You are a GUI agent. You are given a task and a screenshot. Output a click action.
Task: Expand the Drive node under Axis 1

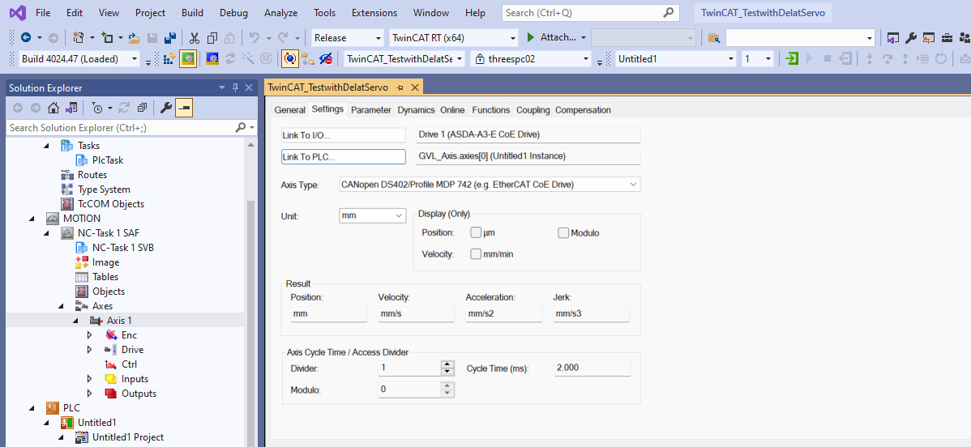91,350
